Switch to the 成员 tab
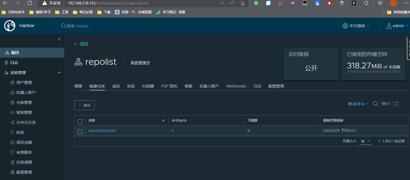 pyautogui.click(x=116, y=86)
